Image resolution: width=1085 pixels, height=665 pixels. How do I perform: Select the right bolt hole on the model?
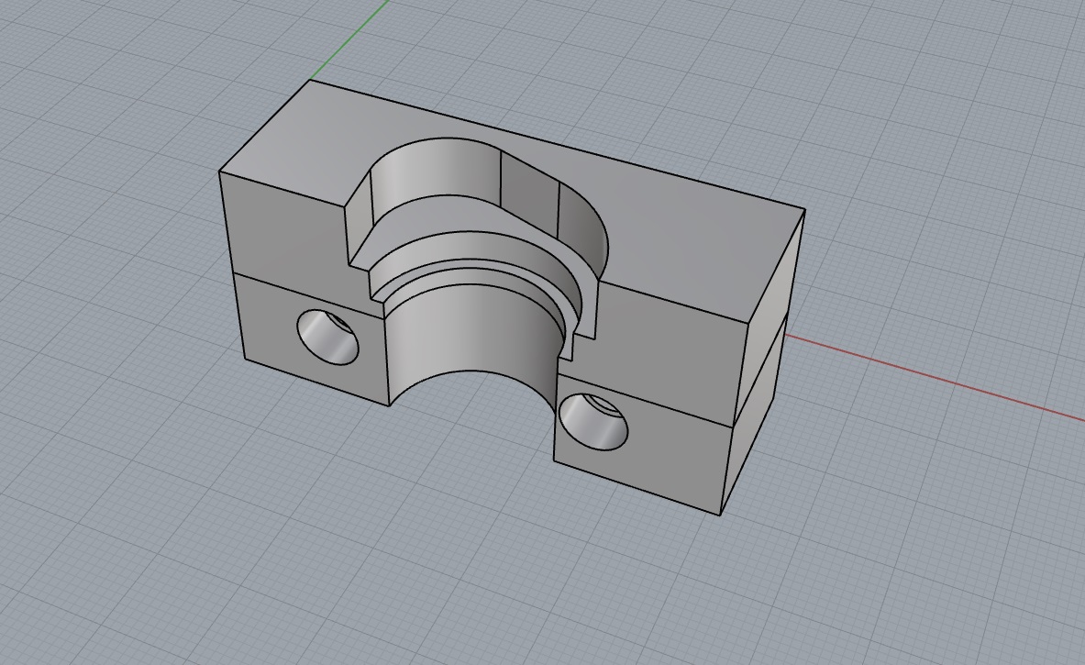pyautogui.click(x=593, y=421)
